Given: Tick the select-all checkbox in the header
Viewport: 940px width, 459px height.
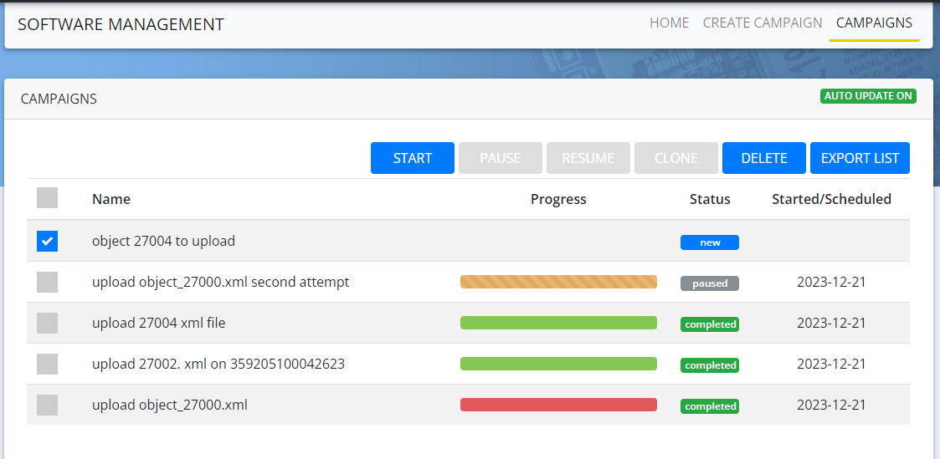Looking at the screenshot, I should click(47, 198).
